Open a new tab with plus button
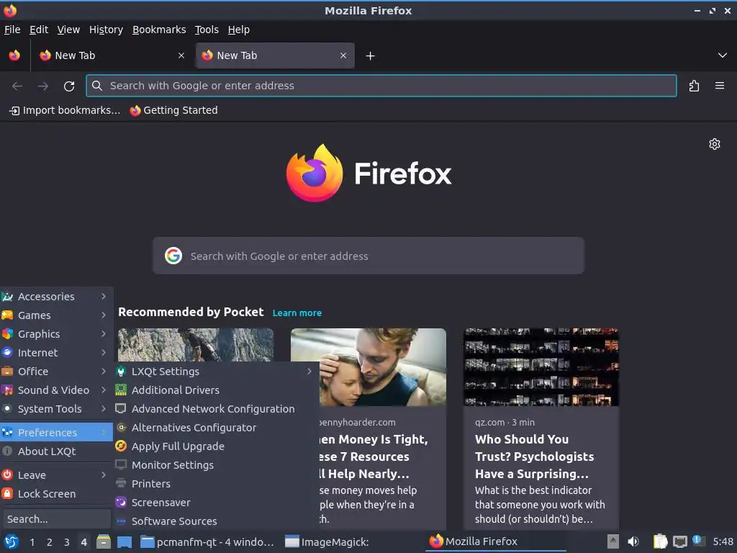Viewport: 737px width, 553px height. pyautogui.click(x=371, y=56)
